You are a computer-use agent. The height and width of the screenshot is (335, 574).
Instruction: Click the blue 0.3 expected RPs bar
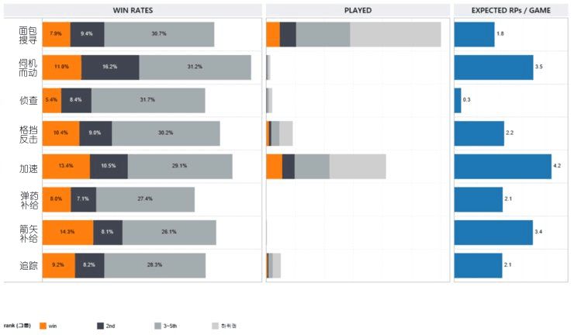tap(458, 100)
